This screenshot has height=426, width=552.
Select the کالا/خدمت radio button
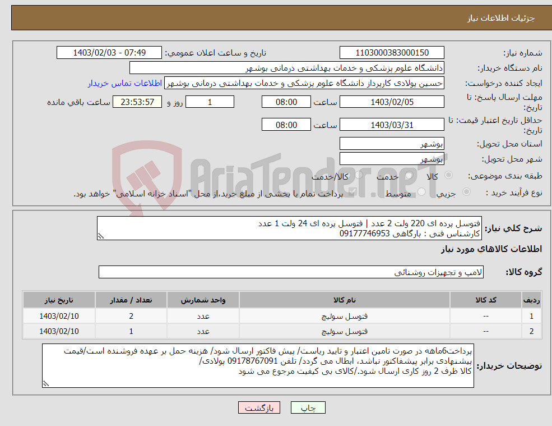(x=359, y=175)
